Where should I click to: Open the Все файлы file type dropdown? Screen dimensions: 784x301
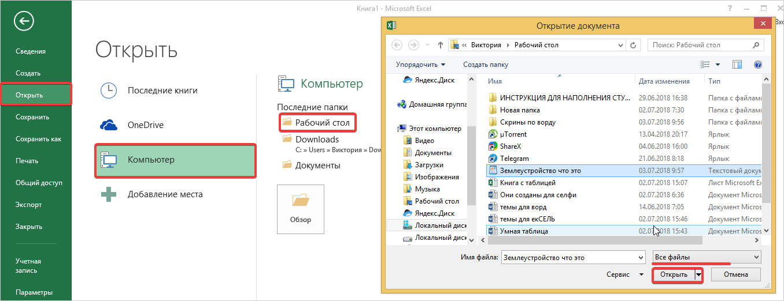[707, 257]
